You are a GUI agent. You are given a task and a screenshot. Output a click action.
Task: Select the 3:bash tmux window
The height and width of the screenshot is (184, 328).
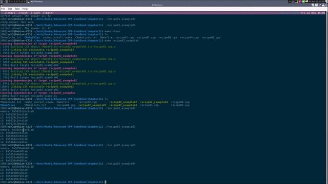click(x=35, y=13)
